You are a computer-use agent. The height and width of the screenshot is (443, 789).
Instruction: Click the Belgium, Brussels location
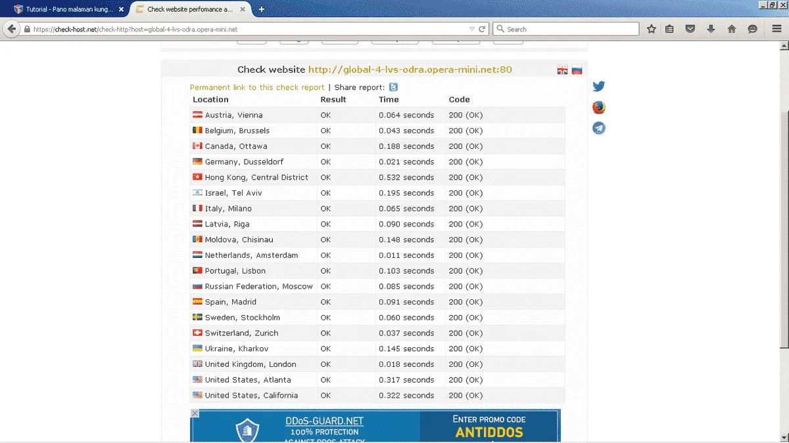click(x=237, y=131)
